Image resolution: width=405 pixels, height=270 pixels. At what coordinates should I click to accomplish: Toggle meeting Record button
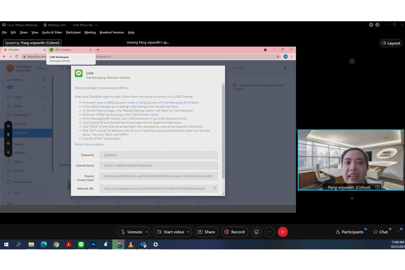coord(235,232)
